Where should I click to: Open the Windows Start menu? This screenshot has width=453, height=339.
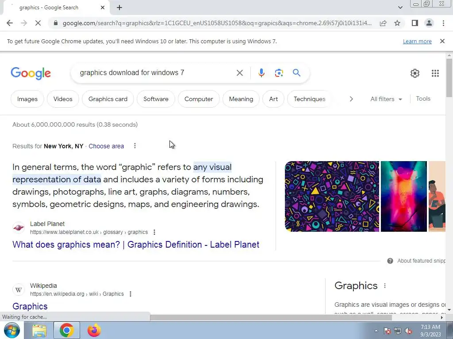[12, 330]
